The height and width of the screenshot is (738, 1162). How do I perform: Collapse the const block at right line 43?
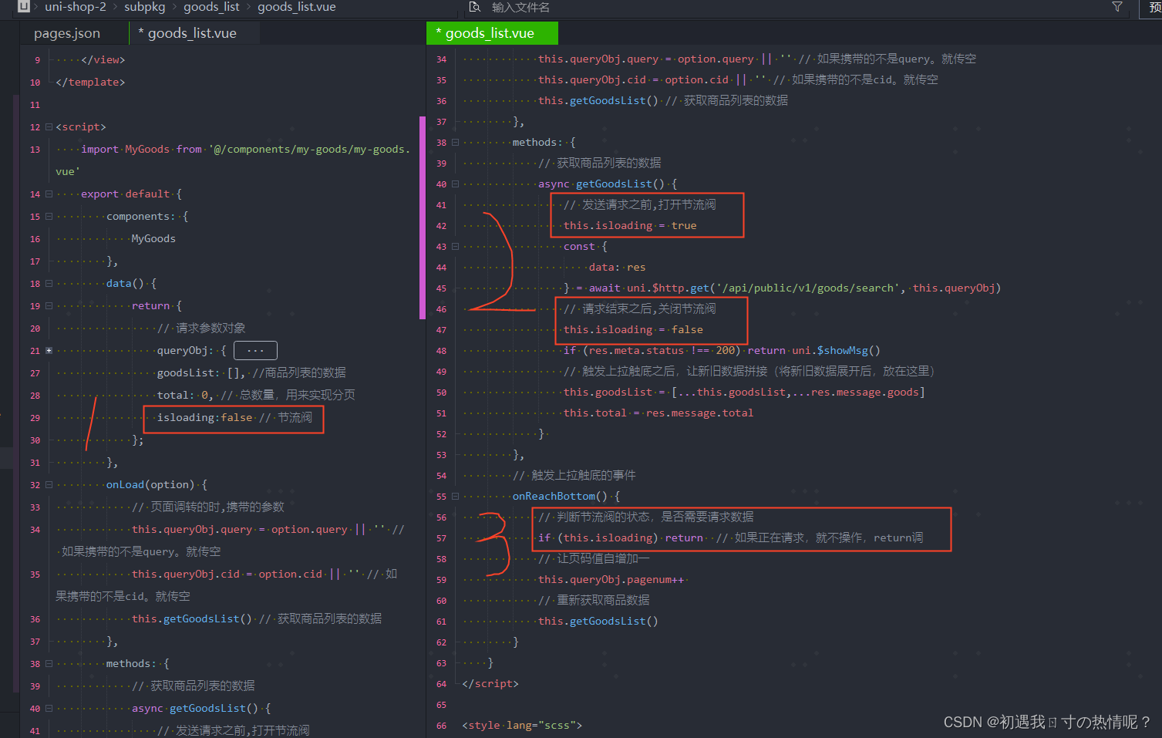click(x=455, y=246)
